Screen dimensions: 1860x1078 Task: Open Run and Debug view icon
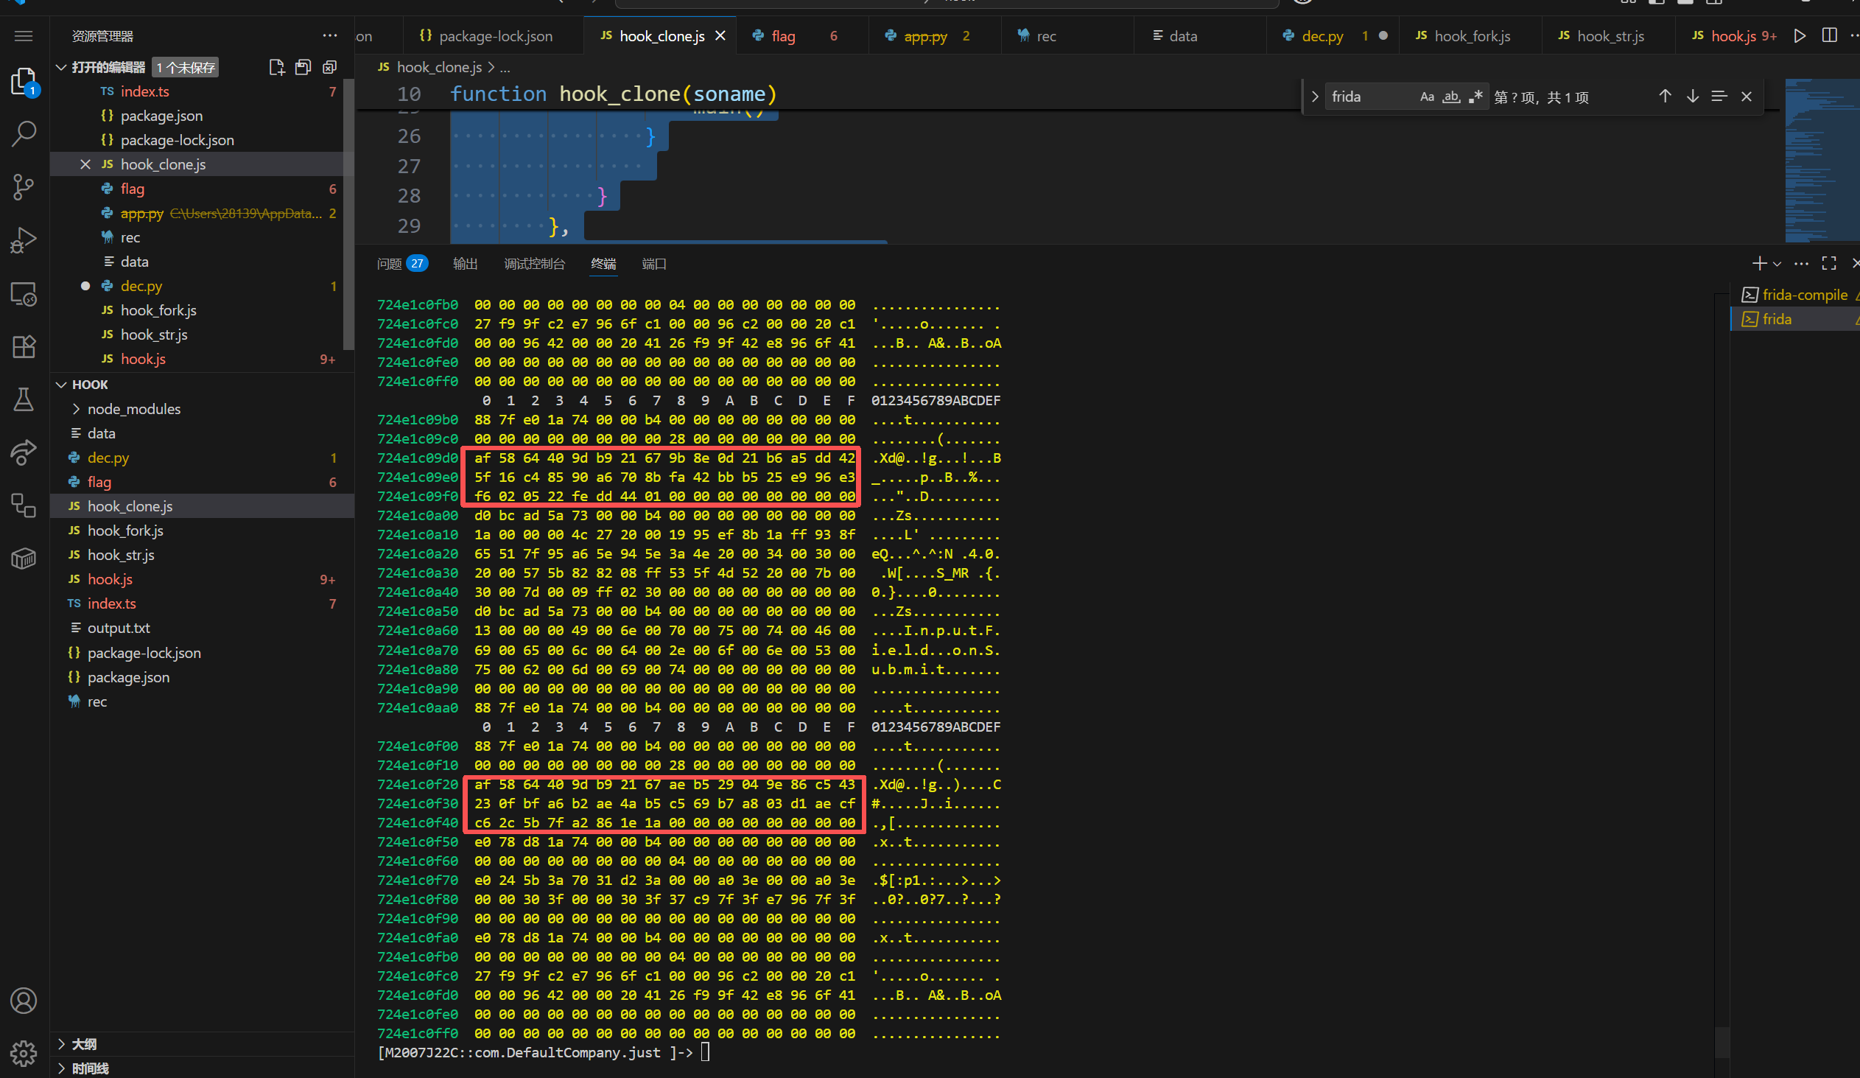pos(24,240)
